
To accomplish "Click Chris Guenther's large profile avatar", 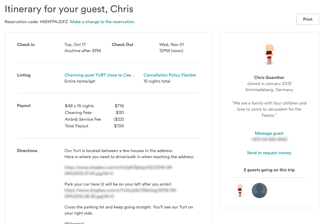I will (269, 54).
